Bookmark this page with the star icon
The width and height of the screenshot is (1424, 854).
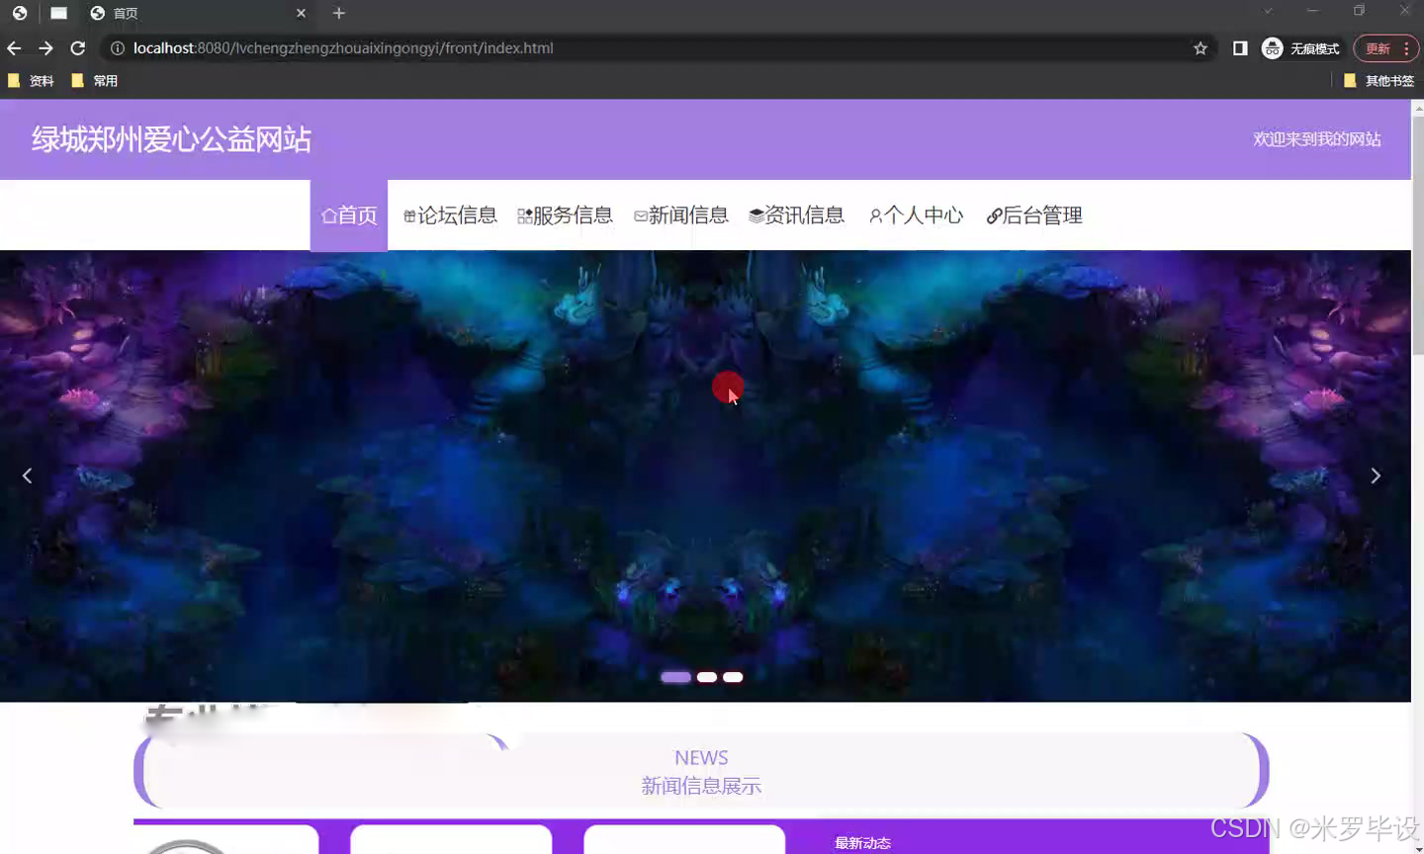1200,47
